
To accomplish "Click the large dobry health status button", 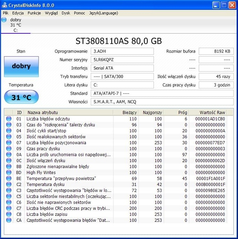I will click(x=21, y=66).
